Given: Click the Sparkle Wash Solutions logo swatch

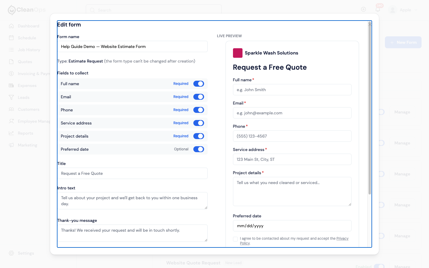Looking at the screenshot, I should [238, 53].
